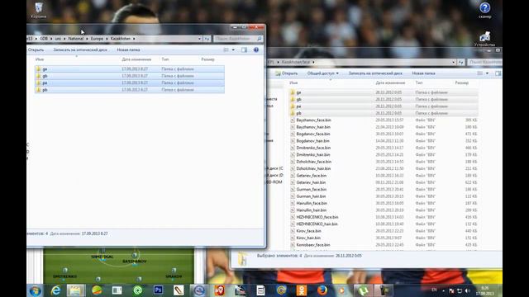Screen dimensions: 529x297
Task: Sort by Размер column in face window
Action: 461,82
